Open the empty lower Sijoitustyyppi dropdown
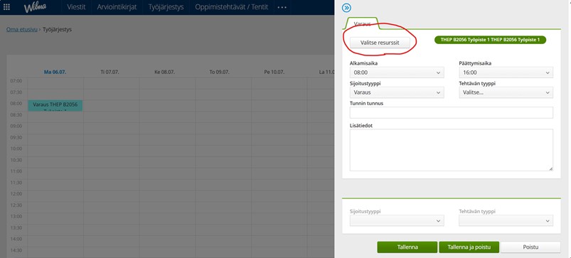The height and width of the screenshot is (258, 571). 397,220
